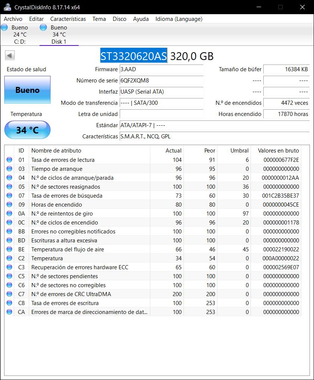Click the Bueno health status button
This screenshot has height=380, width=314.
tap(27, 90)
